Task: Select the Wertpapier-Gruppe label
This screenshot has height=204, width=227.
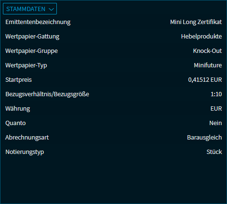Action: click(31, 51)
